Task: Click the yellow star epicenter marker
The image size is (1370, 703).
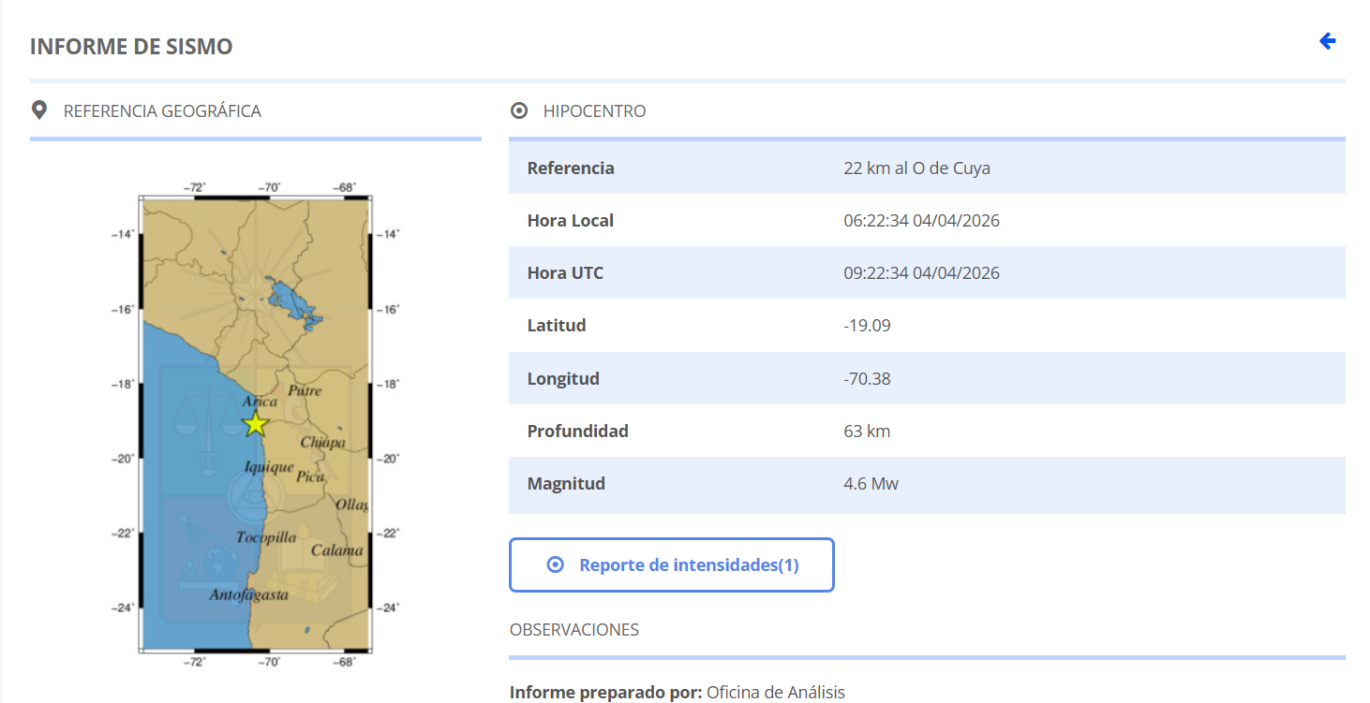Action: (x=255, y=424)
